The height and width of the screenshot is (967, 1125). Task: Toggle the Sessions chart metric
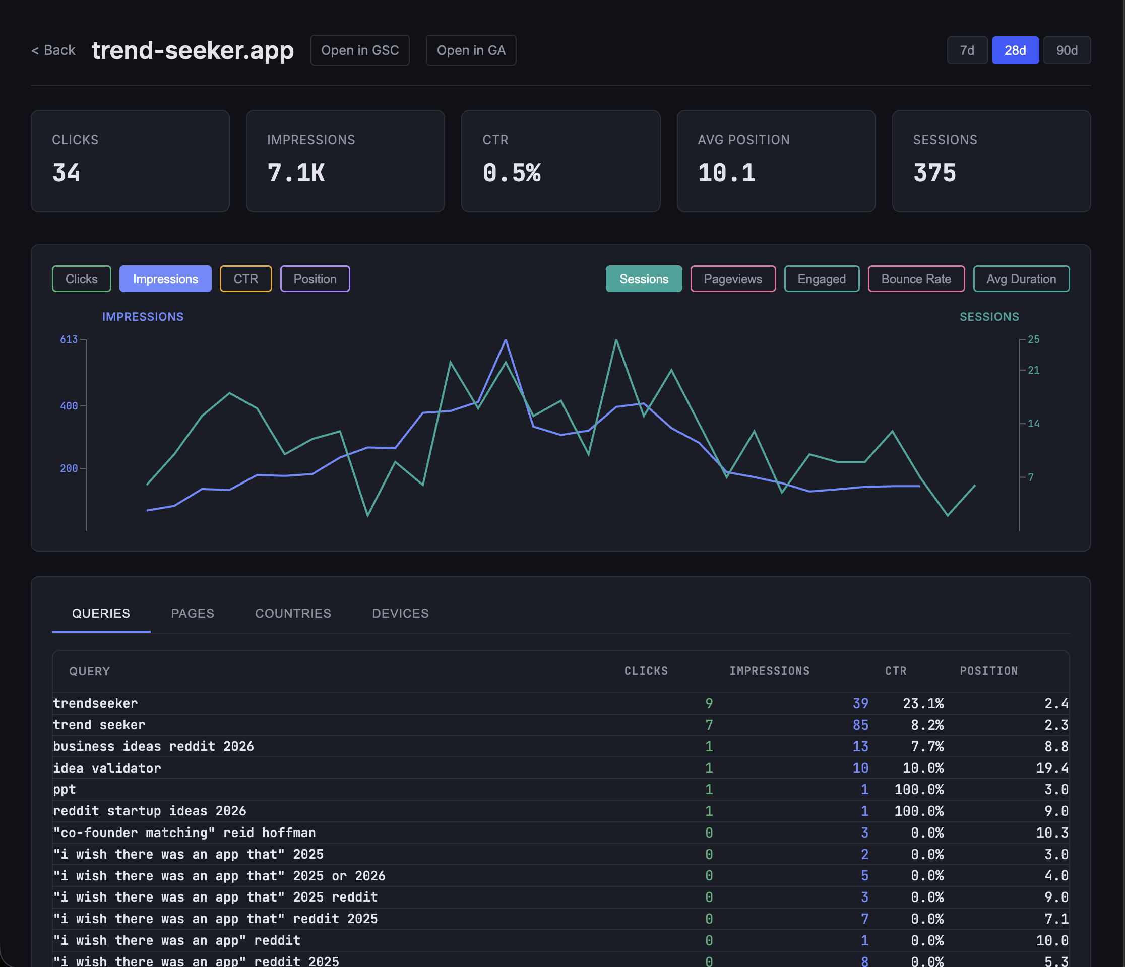pos(644,279)
